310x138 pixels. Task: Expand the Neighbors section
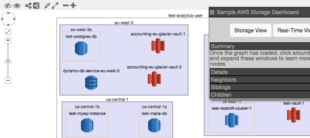pyautogui.click(x=260, y=79)
